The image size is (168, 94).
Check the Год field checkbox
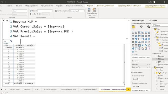point(156,70)
